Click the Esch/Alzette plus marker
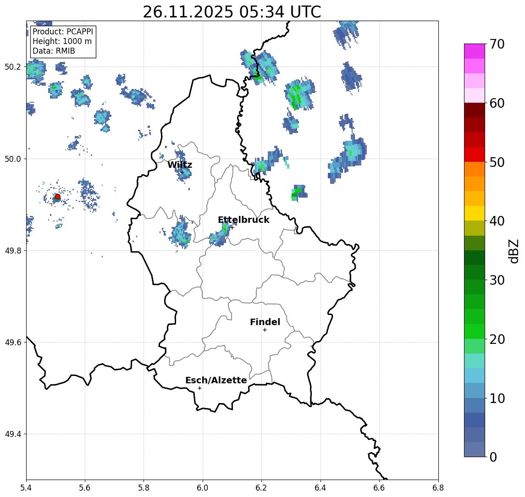The height and width of the screenshot is (497, 525). click(199, 388)
